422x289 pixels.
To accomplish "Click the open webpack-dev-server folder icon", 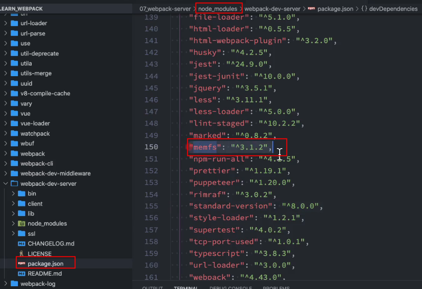I will tap(14, 183).
